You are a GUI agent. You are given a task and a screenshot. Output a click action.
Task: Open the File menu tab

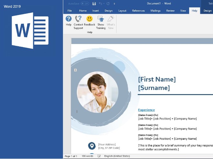[x=69, y=11]
